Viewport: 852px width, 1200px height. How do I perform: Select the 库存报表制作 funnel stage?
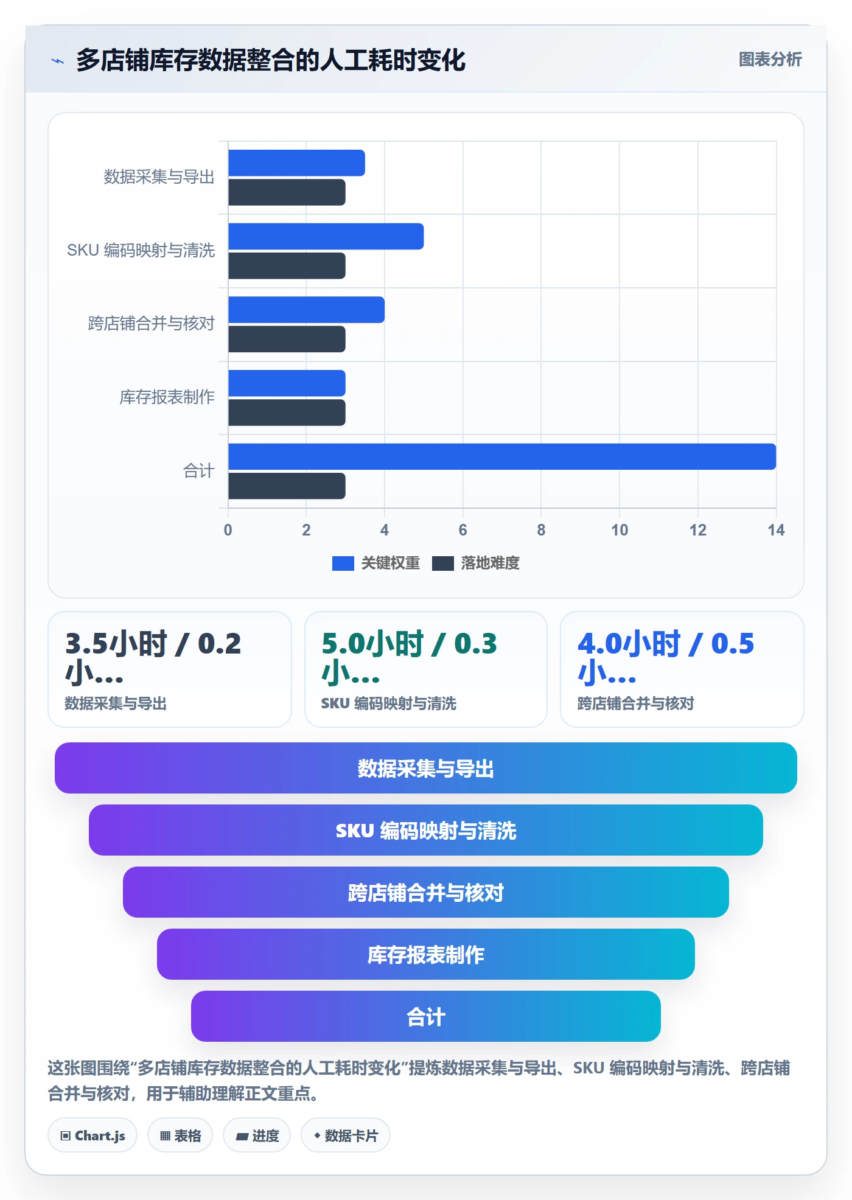pos(426,954)
